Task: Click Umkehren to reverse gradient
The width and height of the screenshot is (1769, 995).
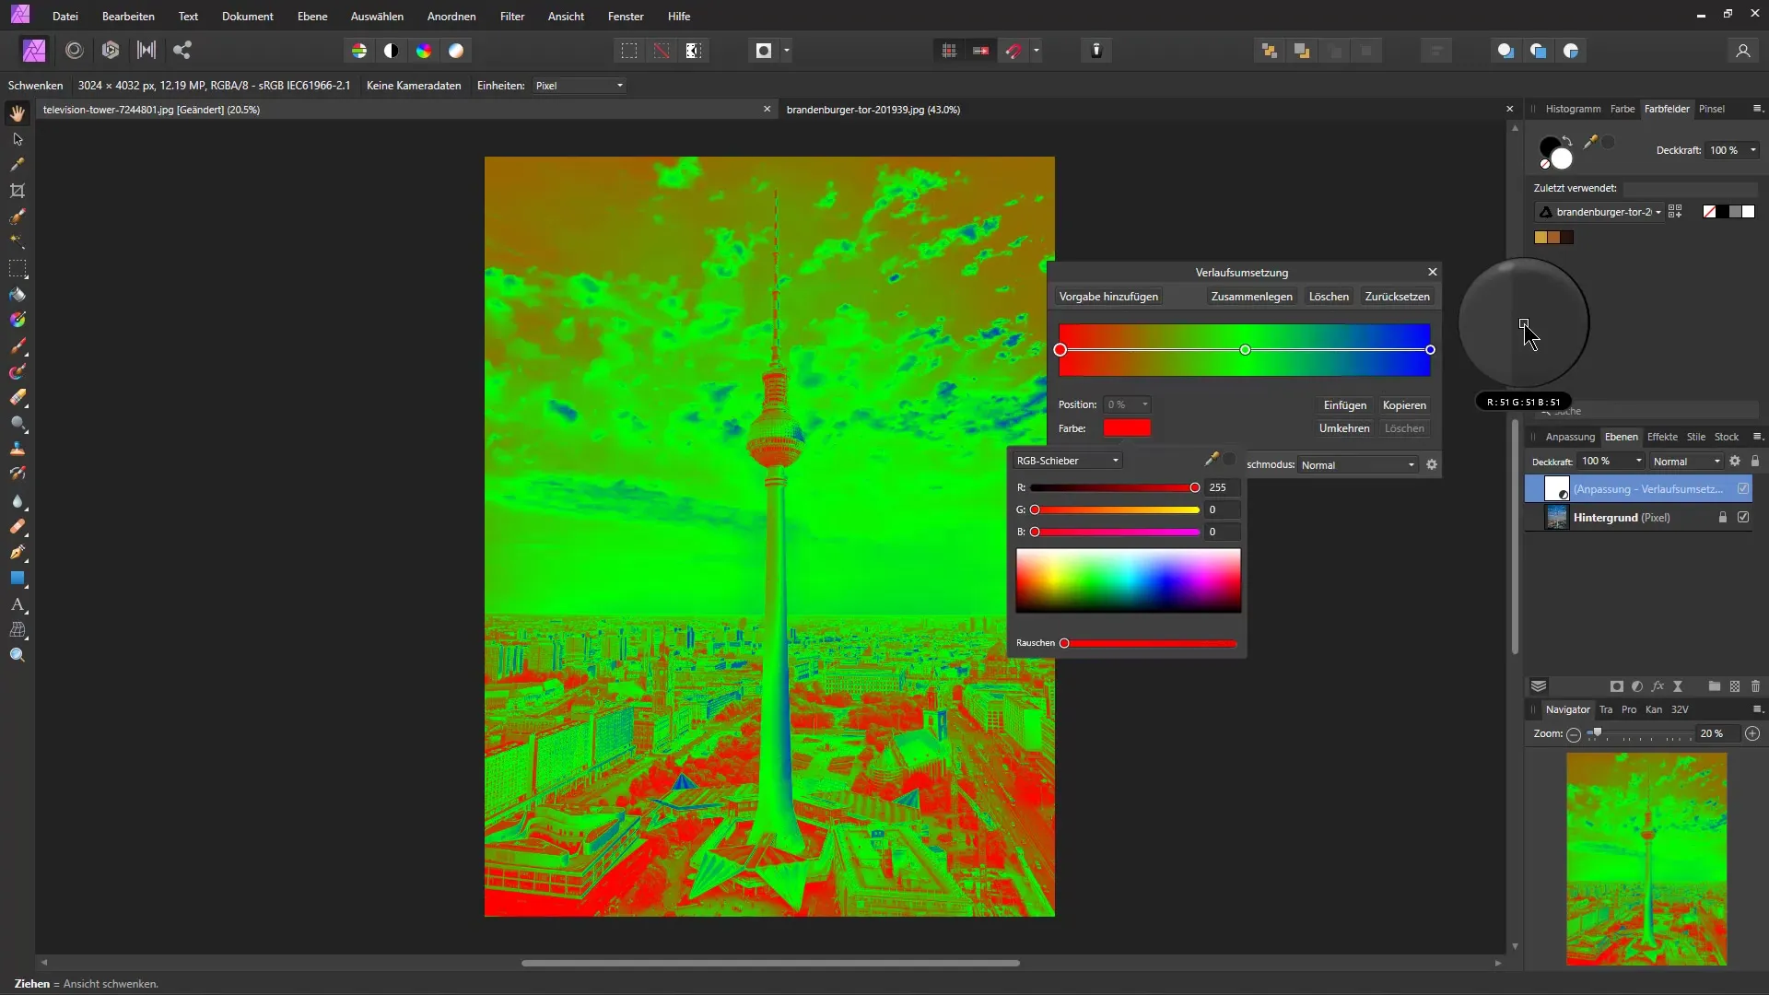Action: tap(1344, 428)
